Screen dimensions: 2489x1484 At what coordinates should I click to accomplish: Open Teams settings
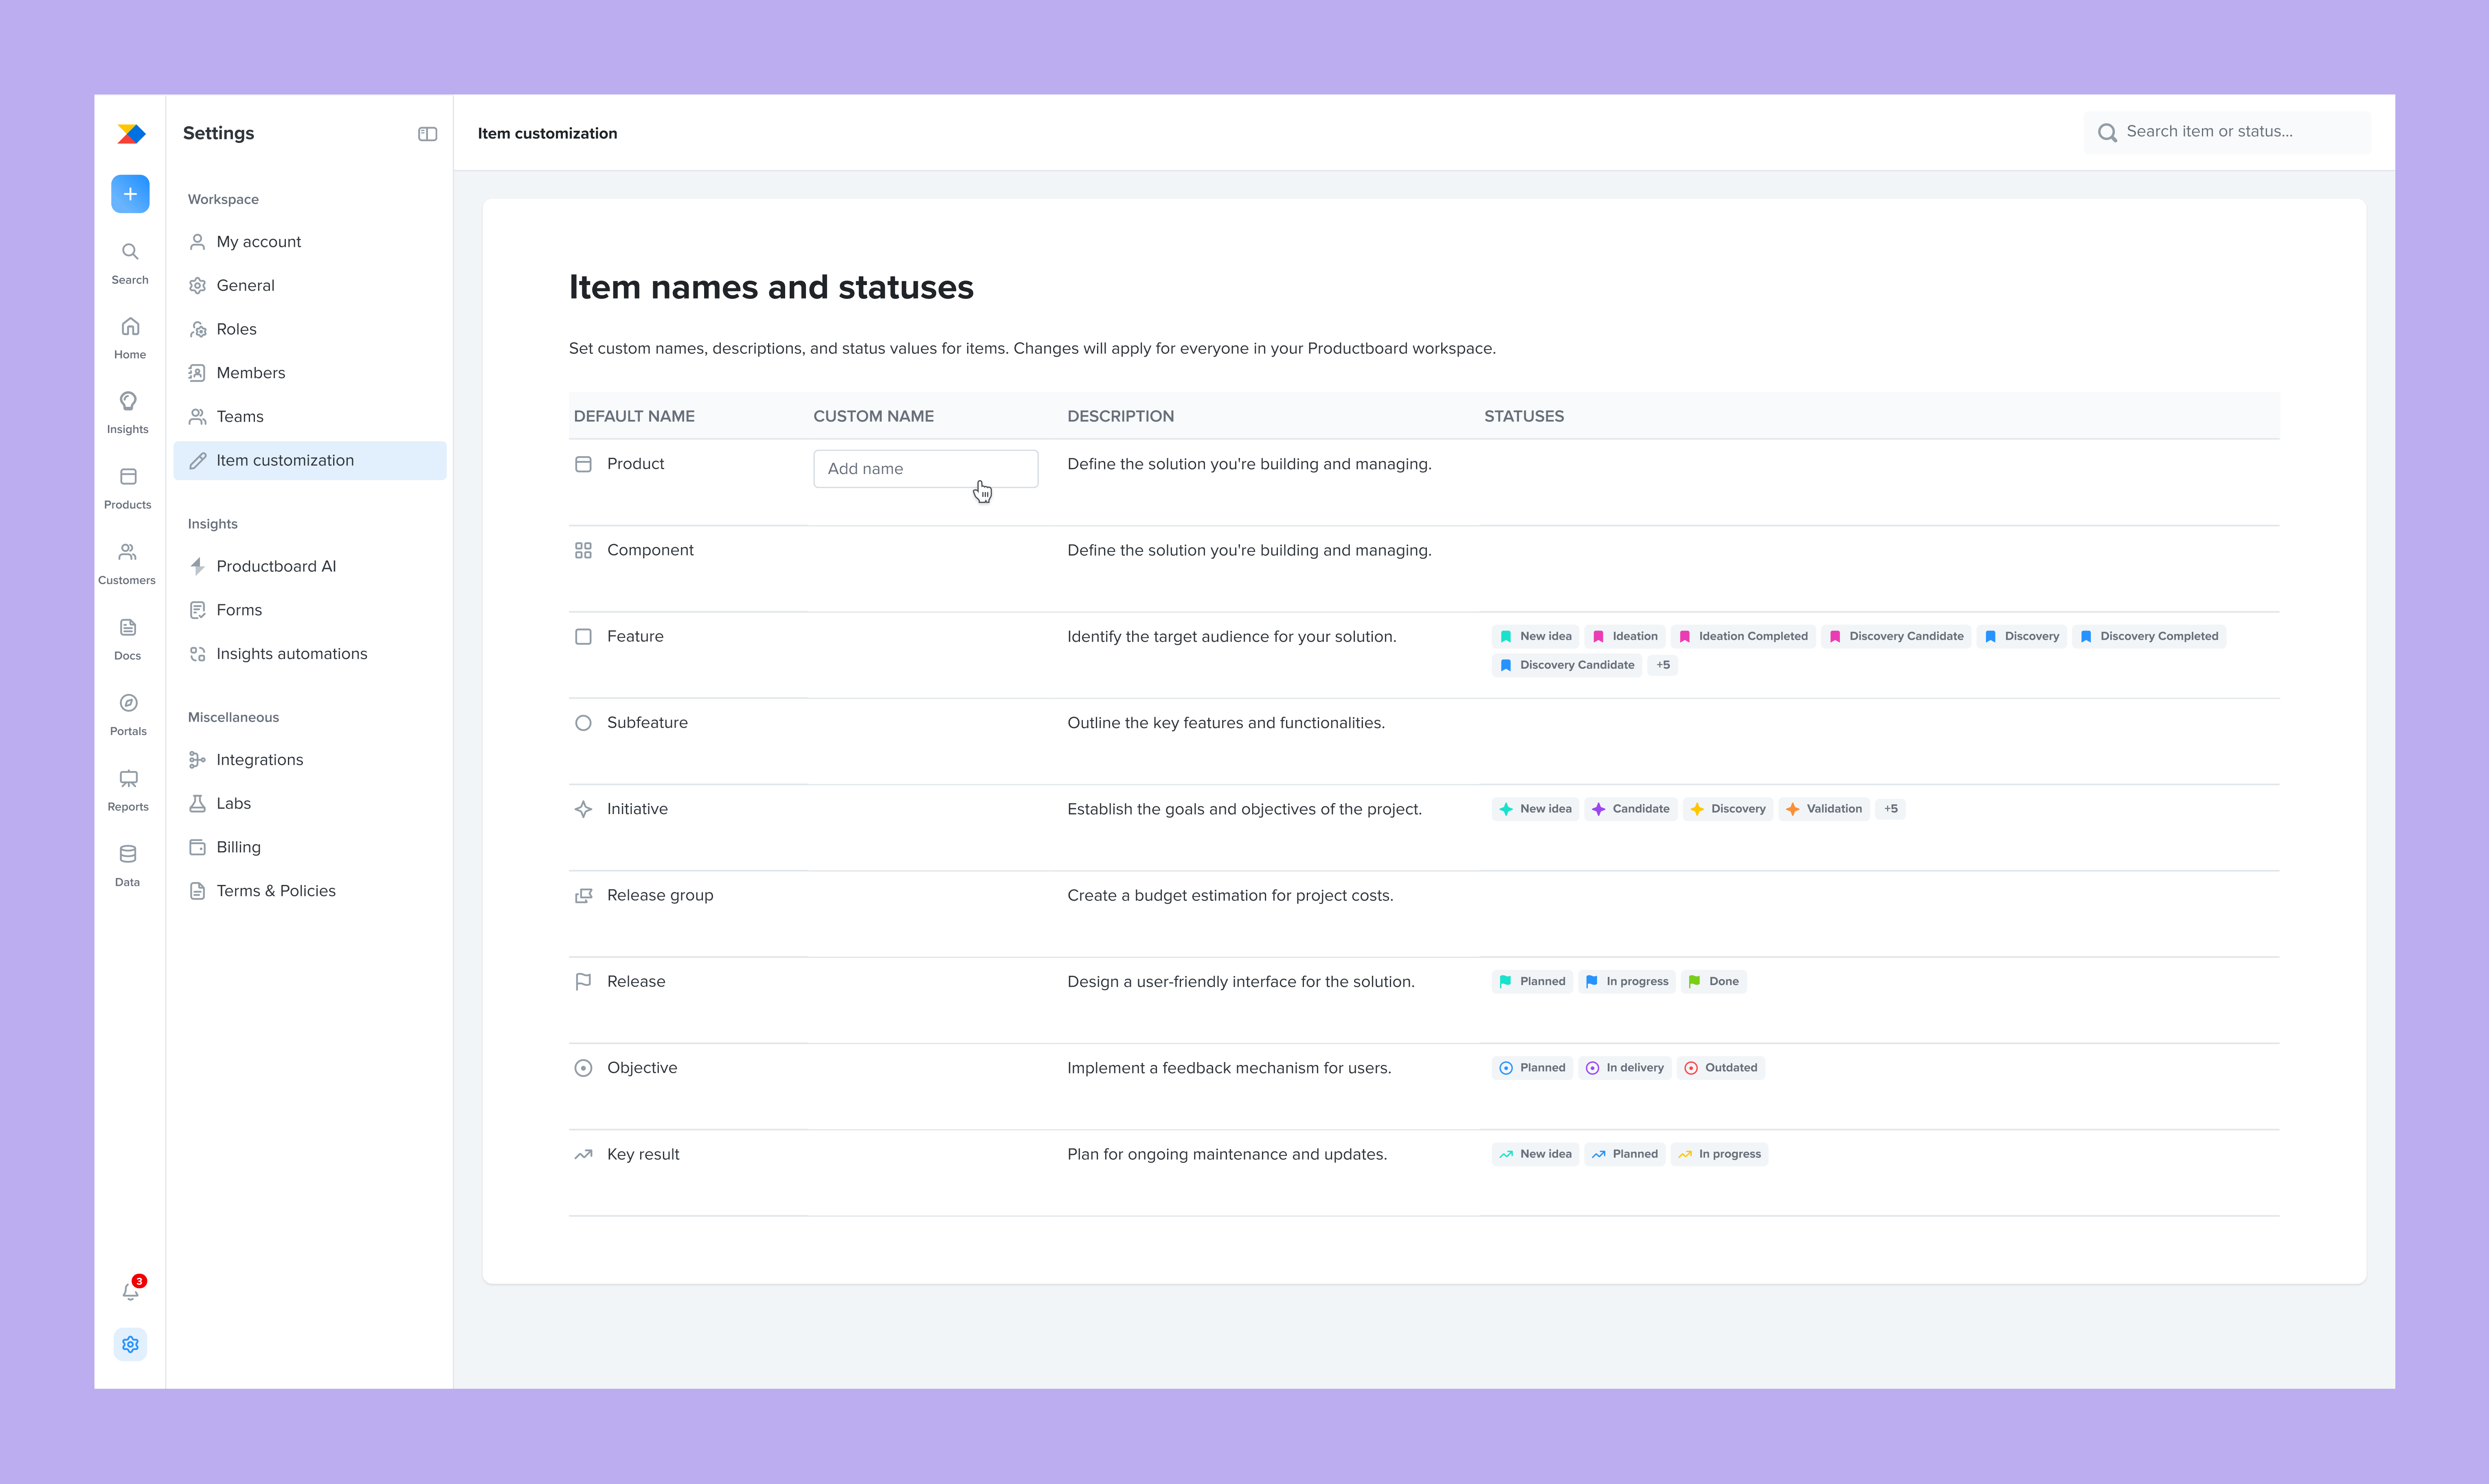click(x=310, y=417)
